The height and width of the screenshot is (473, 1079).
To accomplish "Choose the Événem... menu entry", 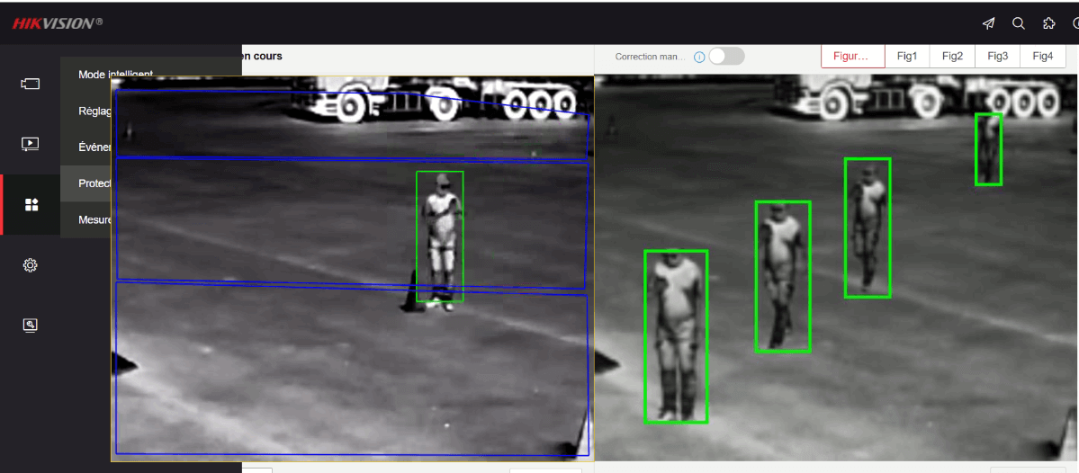I will 94,147.
